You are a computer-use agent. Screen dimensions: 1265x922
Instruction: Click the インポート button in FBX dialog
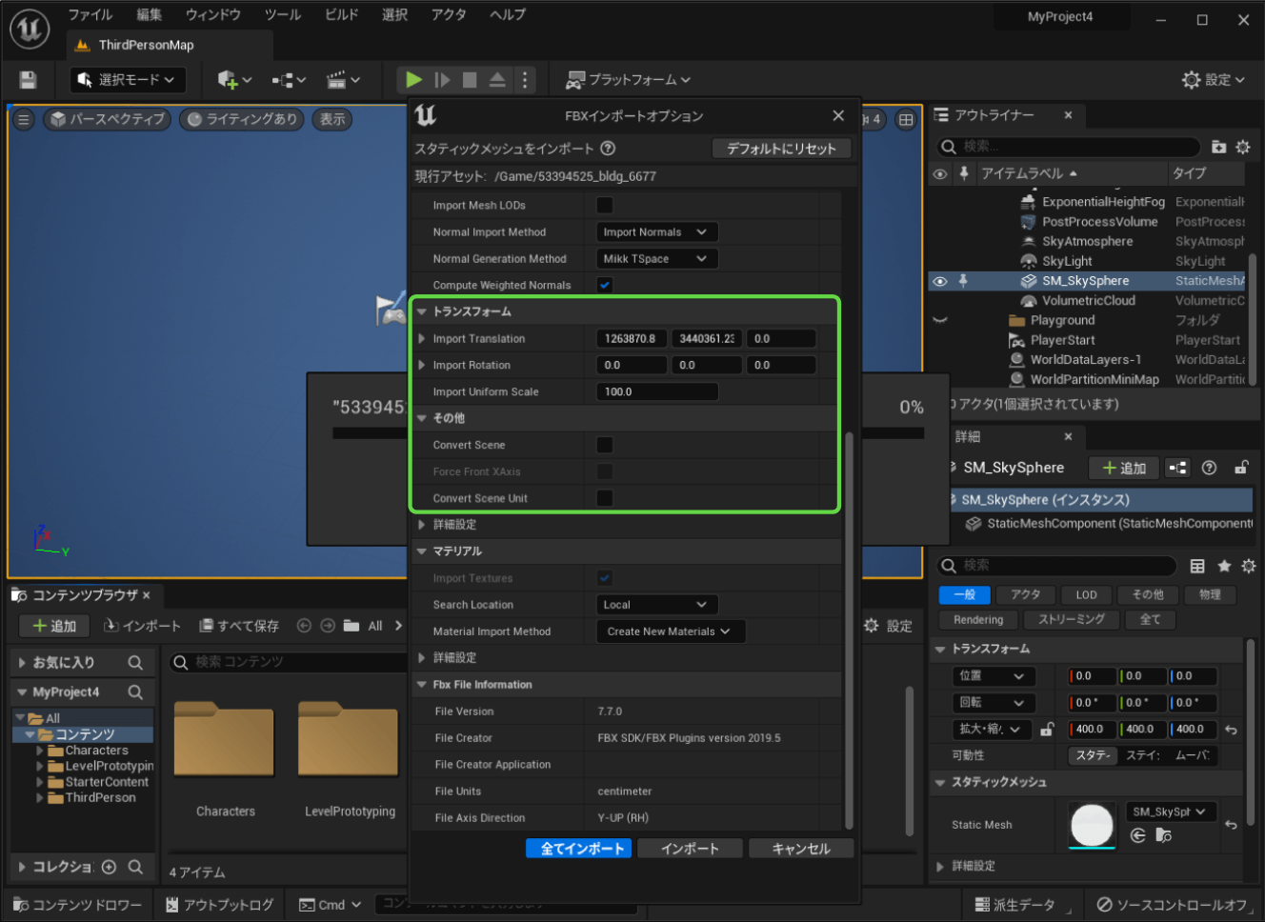(690, 849)
